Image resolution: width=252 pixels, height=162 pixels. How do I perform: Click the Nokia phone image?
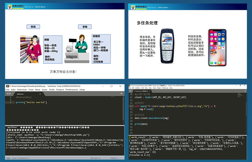tap(167, 46)
